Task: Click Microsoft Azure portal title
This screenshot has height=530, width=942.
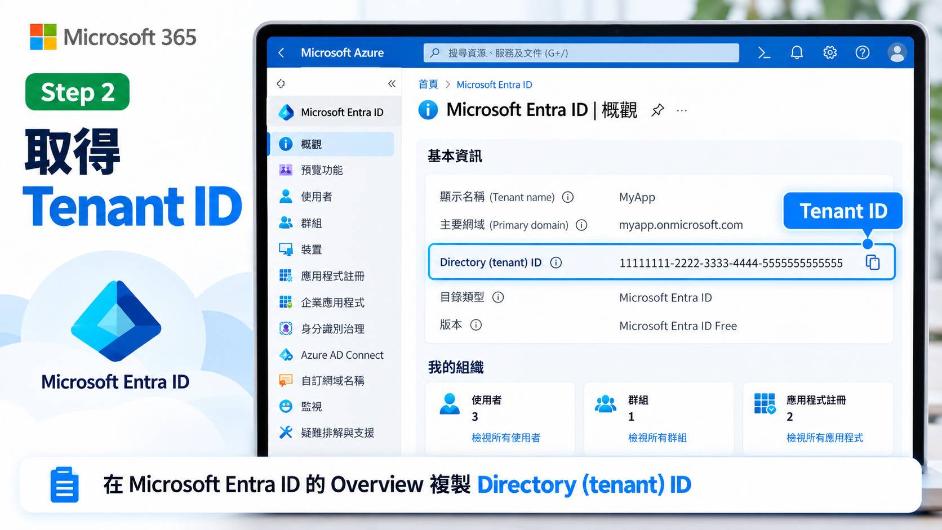Action: (342, 53)
